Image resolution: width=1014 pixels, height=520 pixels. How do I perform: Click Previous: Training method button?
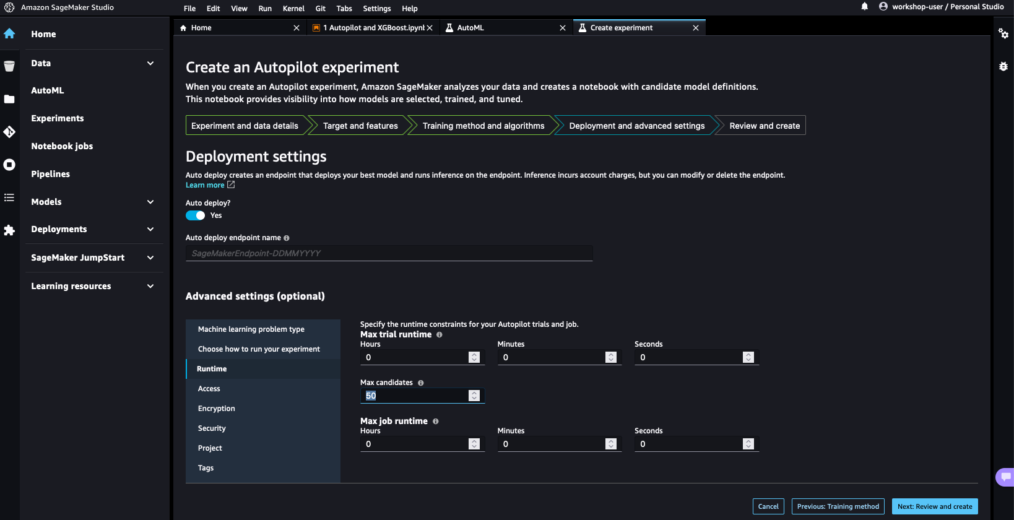tap(838, 506)
